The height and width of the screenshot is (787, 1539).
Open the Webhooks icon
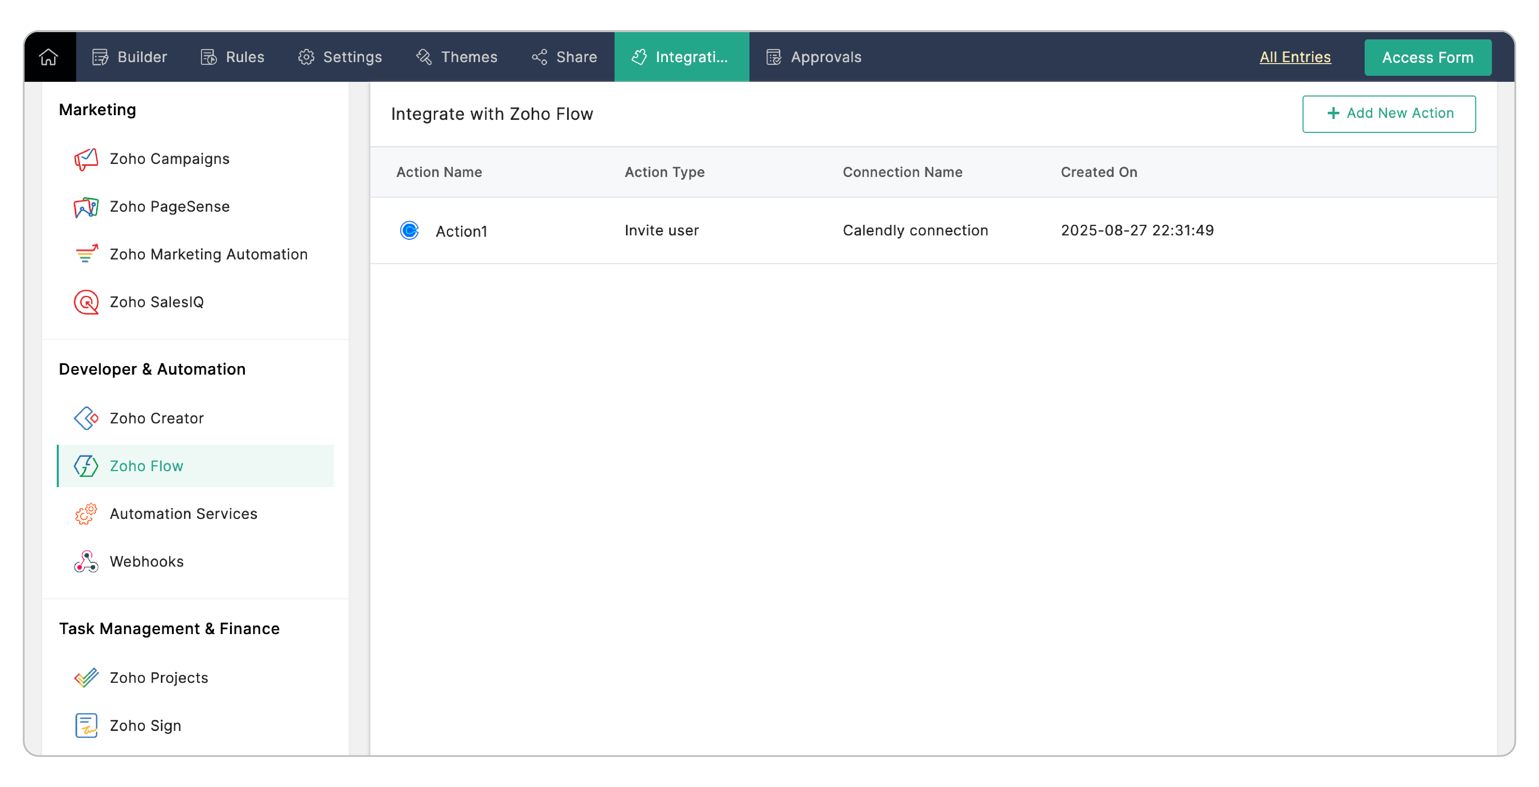[x=86, y=561]
